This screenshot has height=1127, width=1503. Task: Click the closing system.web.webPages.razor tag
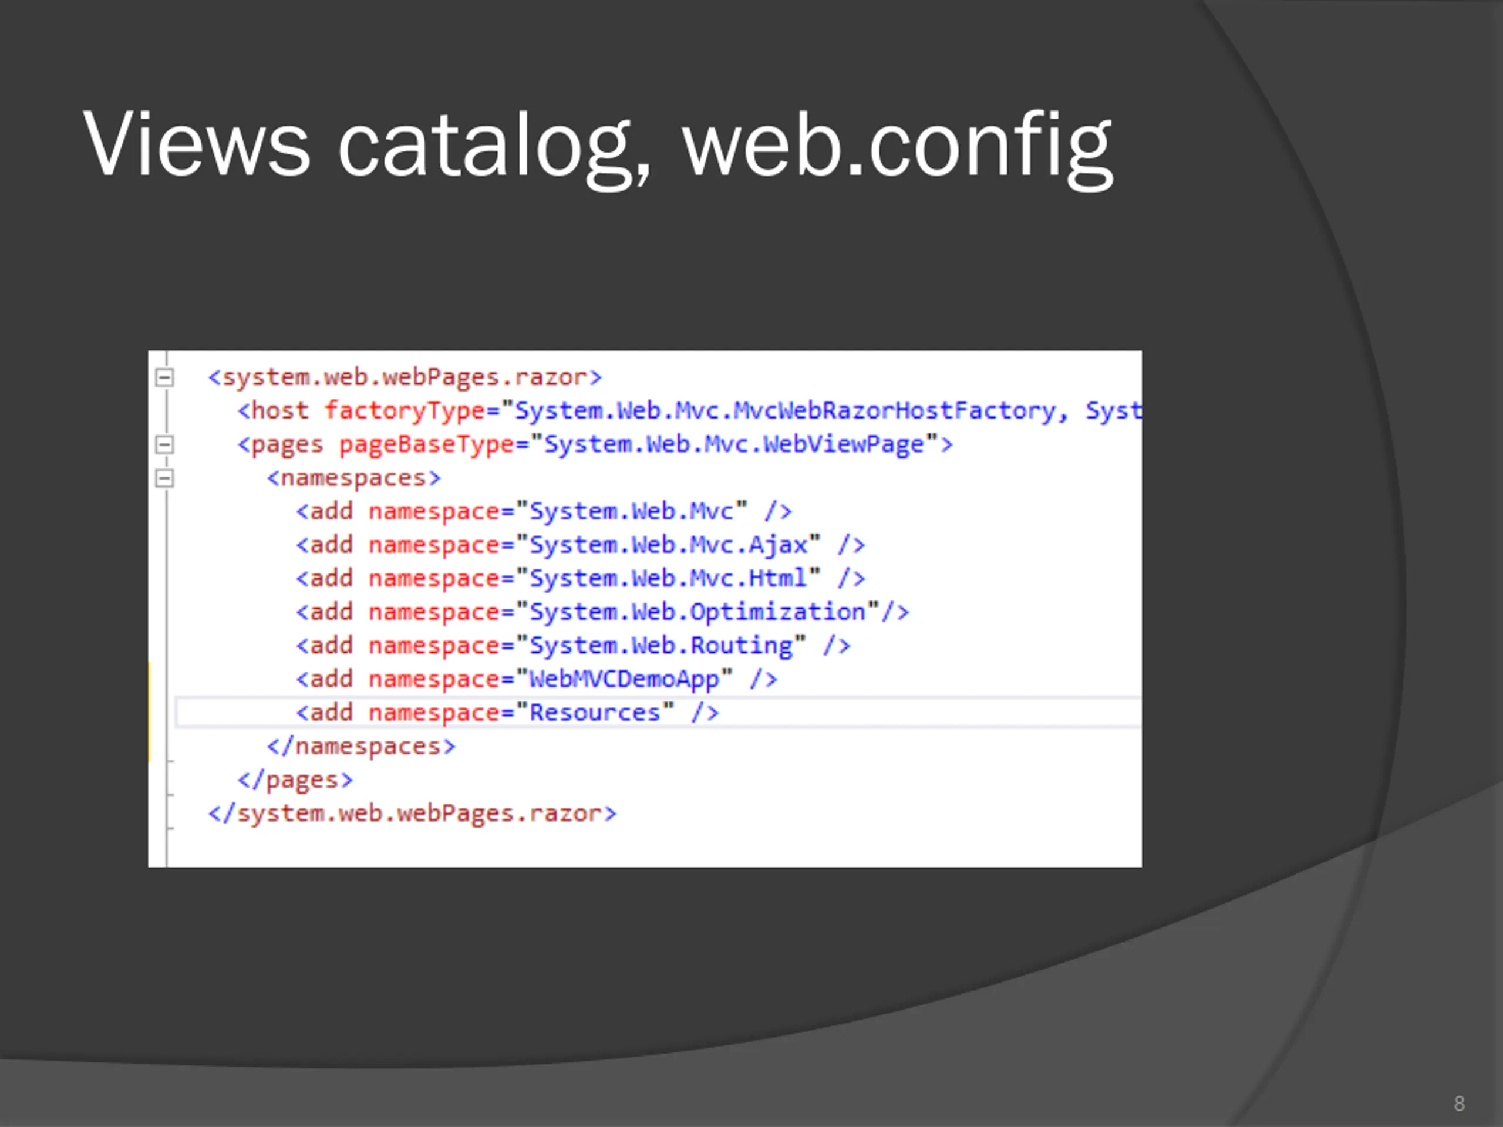pos(412,813)
